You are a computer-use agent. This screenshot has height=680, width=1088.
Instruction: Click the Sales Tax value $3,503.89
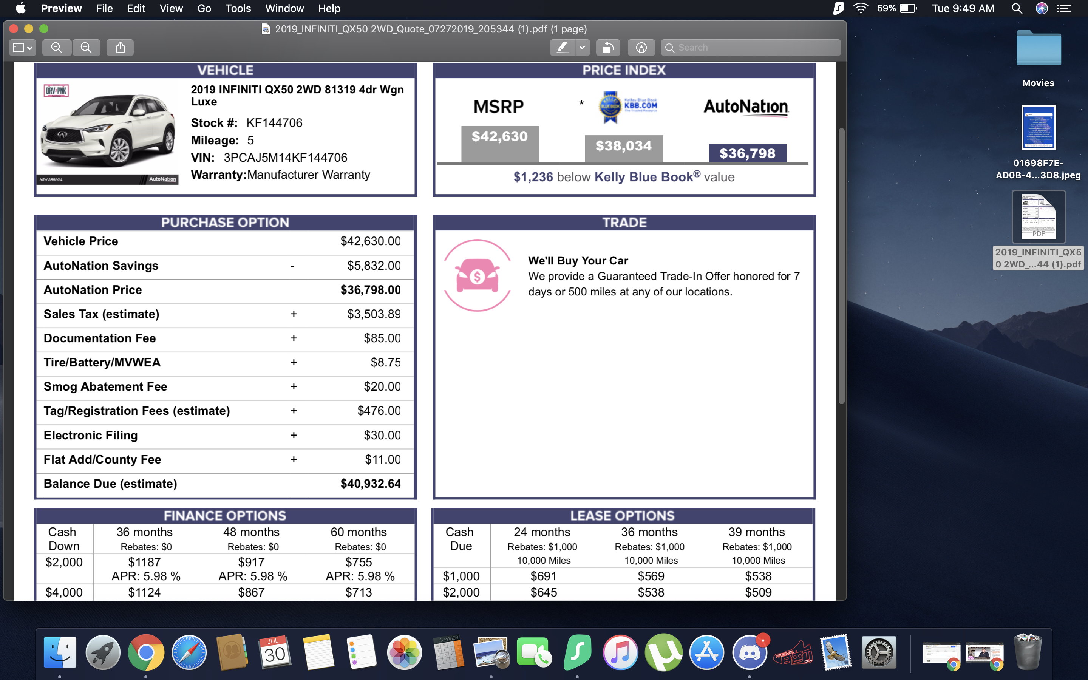374,314
